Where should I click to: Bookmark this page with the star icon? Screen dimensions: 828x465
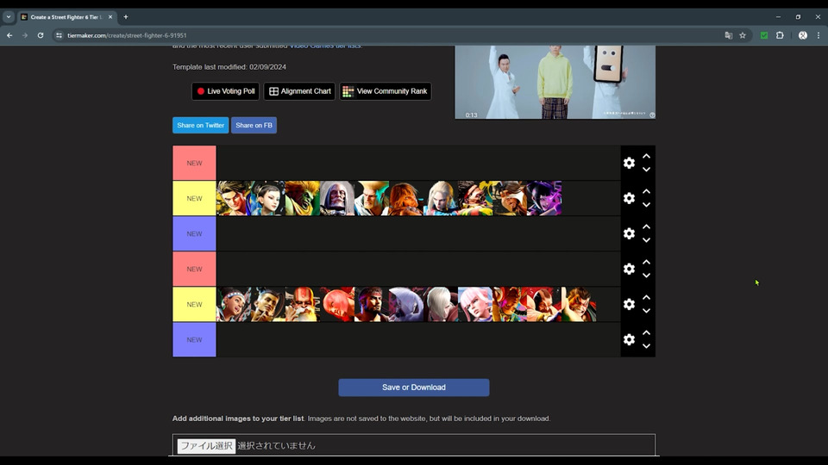(743, 35)
